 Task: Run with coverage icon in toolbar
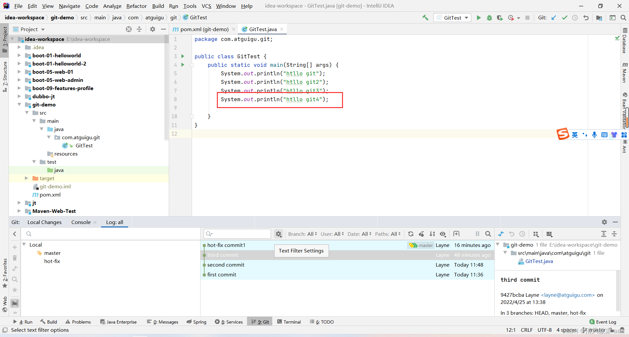500,18
